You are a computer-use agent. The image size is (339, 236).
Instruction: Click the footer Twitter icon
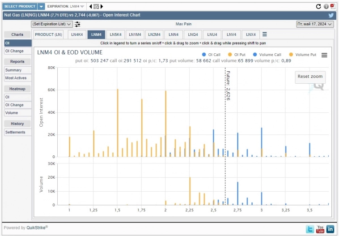click(x=310, y=229)
